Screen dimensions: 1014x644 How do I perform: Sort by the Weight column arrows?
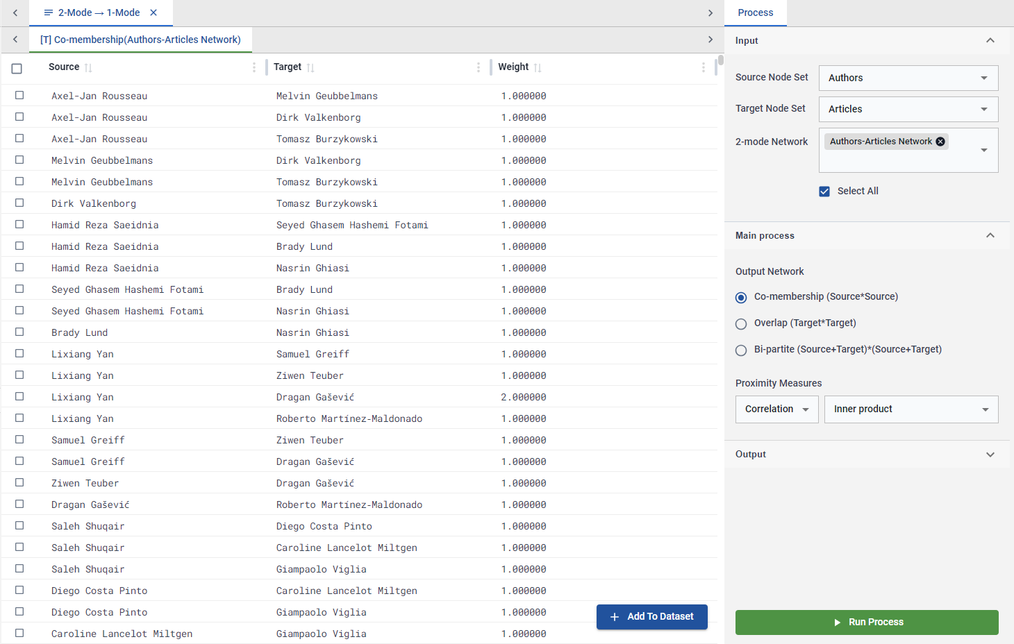pyautogui.click(x=538, y=67)
